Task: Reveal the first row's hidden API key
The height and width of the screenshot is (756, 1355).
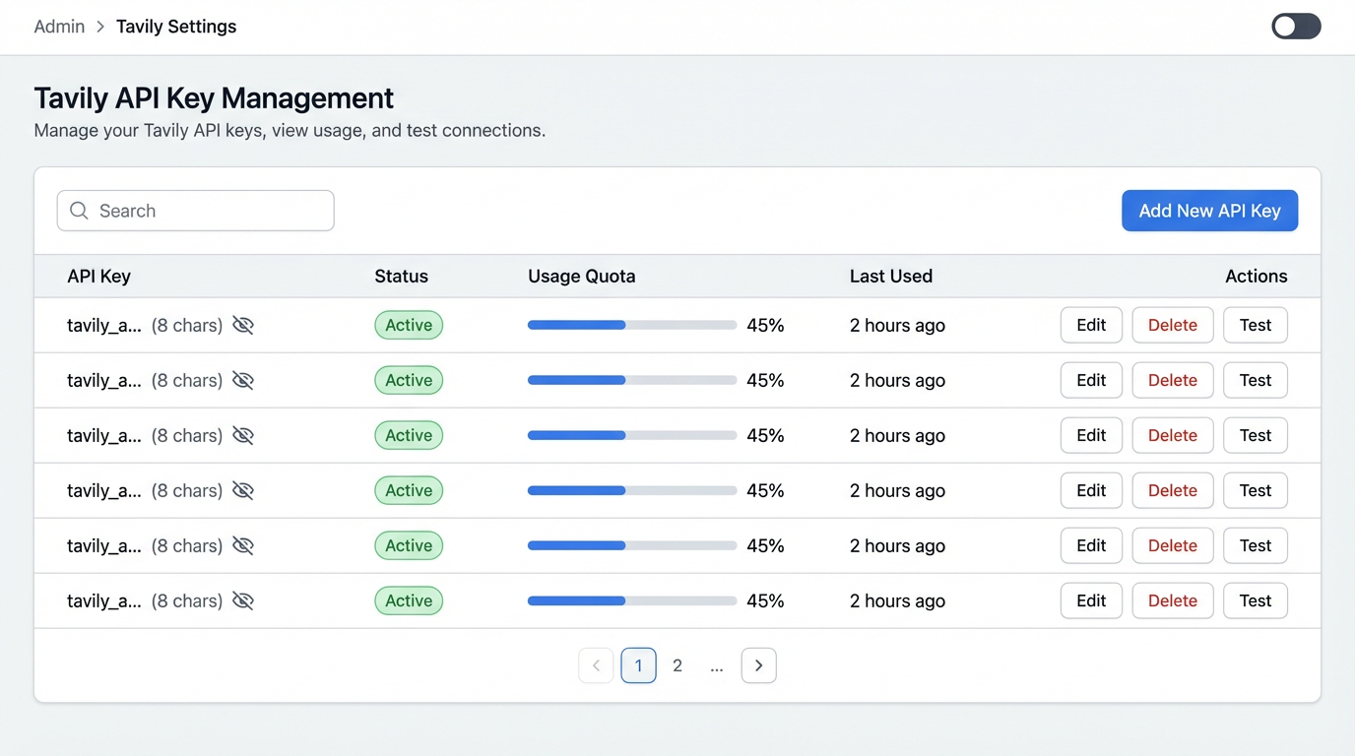Action: pos(243,326)
